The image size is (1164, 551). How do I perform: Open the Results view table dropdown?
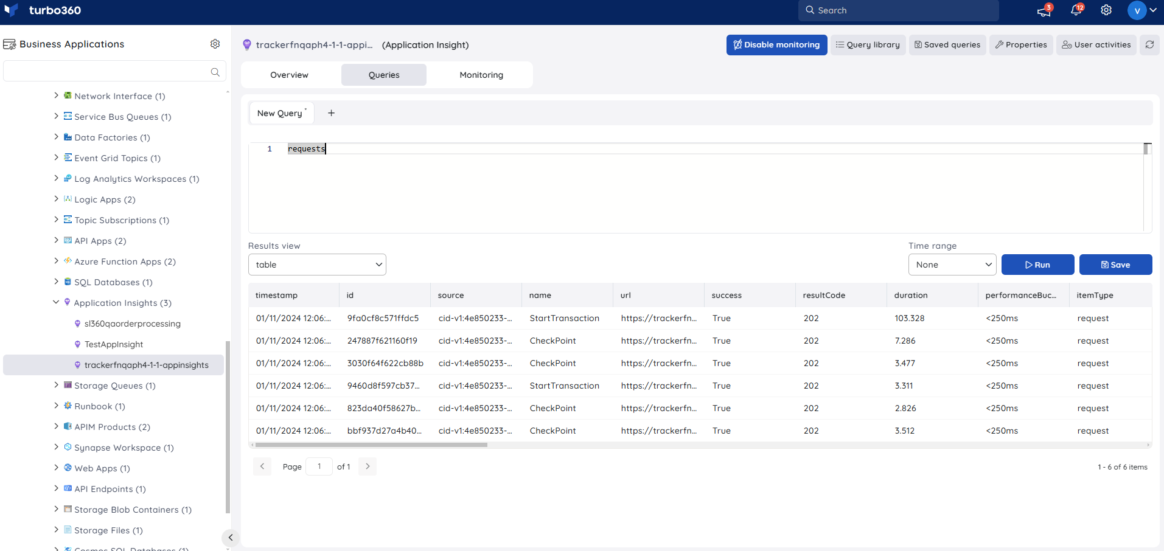coord(317,265)
